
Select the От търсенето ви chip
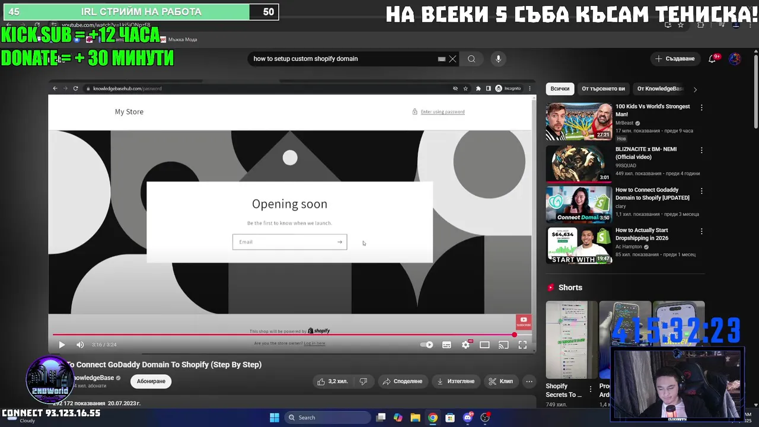pyautogui.click(x=603, y=88)
